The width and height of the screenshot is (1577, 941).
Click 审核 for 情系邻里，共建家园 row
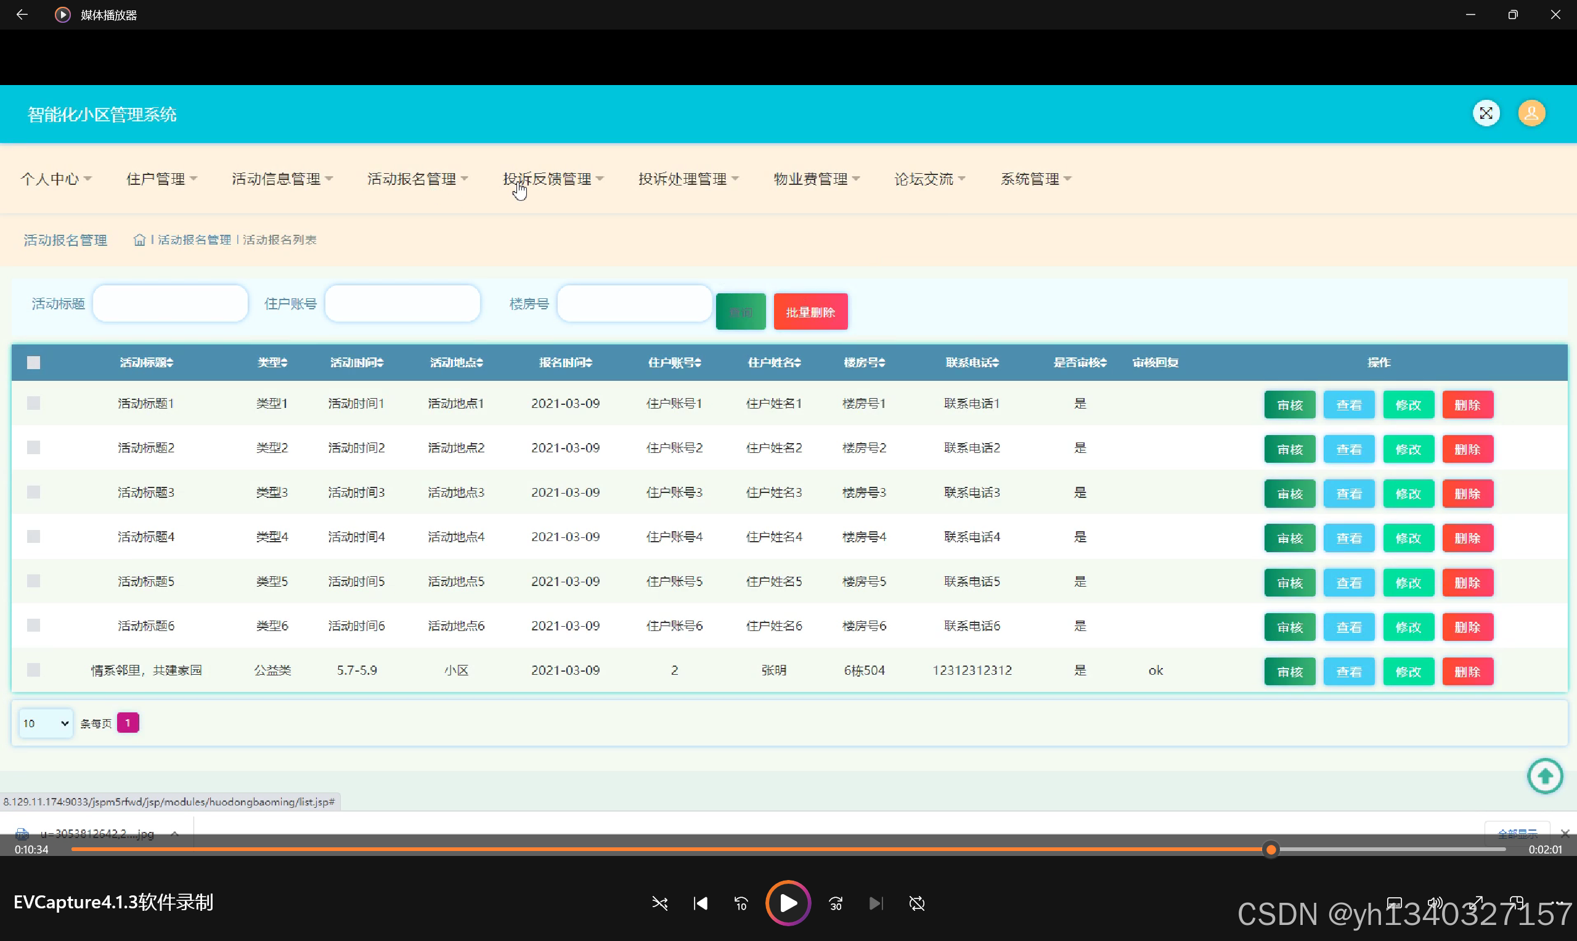(x=1290, y=671)
